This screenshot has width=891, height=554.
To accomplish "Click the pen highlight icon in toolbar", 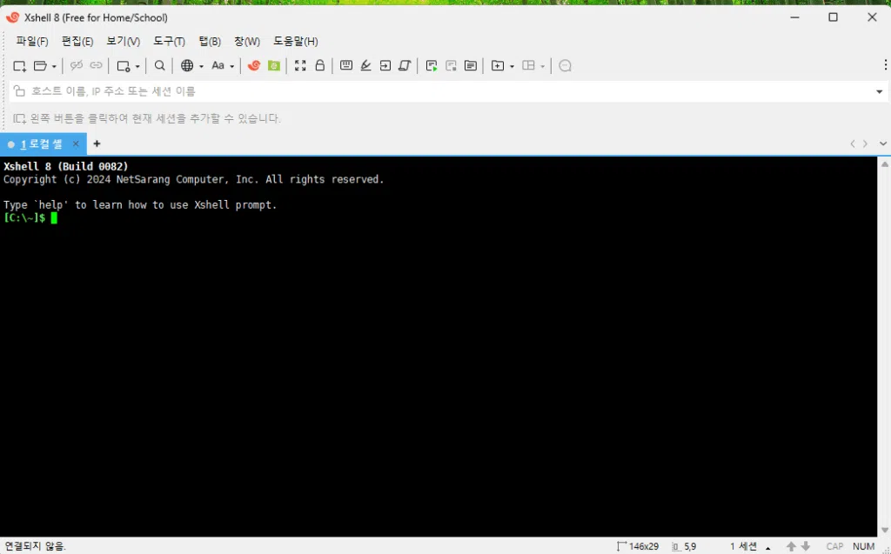I will (x=365, y=66).
